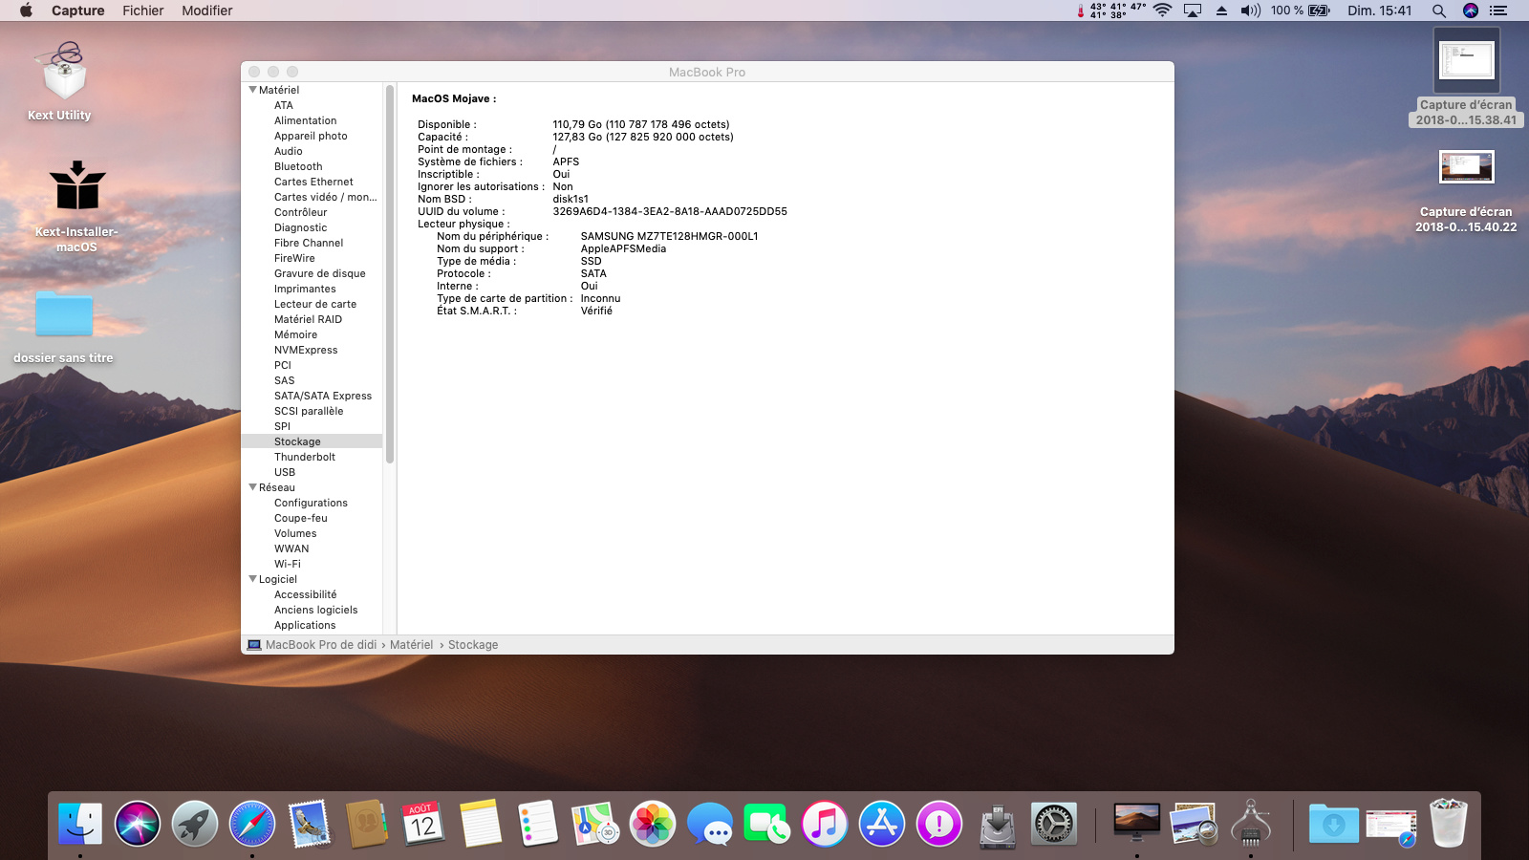This screenshot has height=860, width=1529.
Task: Open Maps icon in dock
Action: [595, 824]
